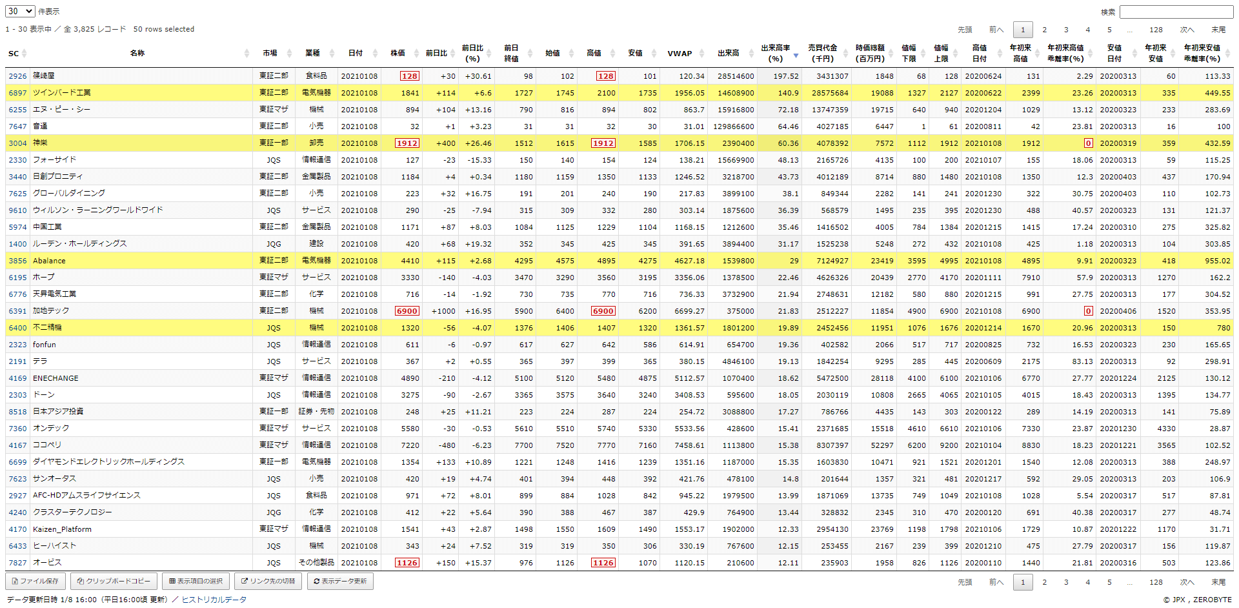
Task: Click sort arrows beside 市場 header
Action: point(289,54)
